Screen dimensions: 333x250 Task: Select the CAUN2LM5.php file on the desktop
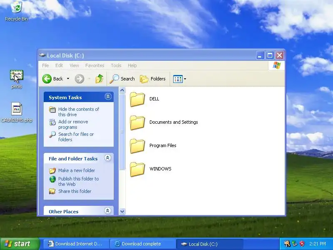[x=17, y=112]
